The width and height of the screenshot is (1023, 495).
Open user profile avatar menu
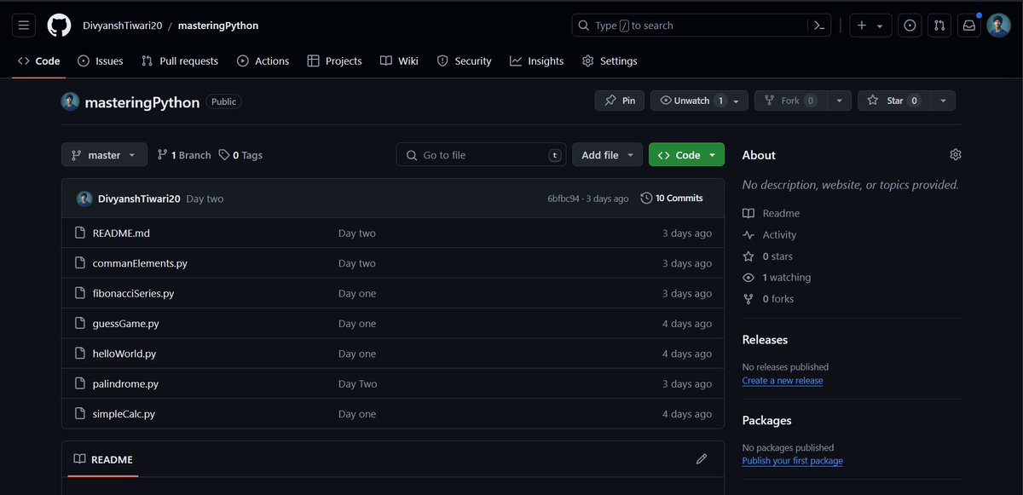(x=998, y=26)
